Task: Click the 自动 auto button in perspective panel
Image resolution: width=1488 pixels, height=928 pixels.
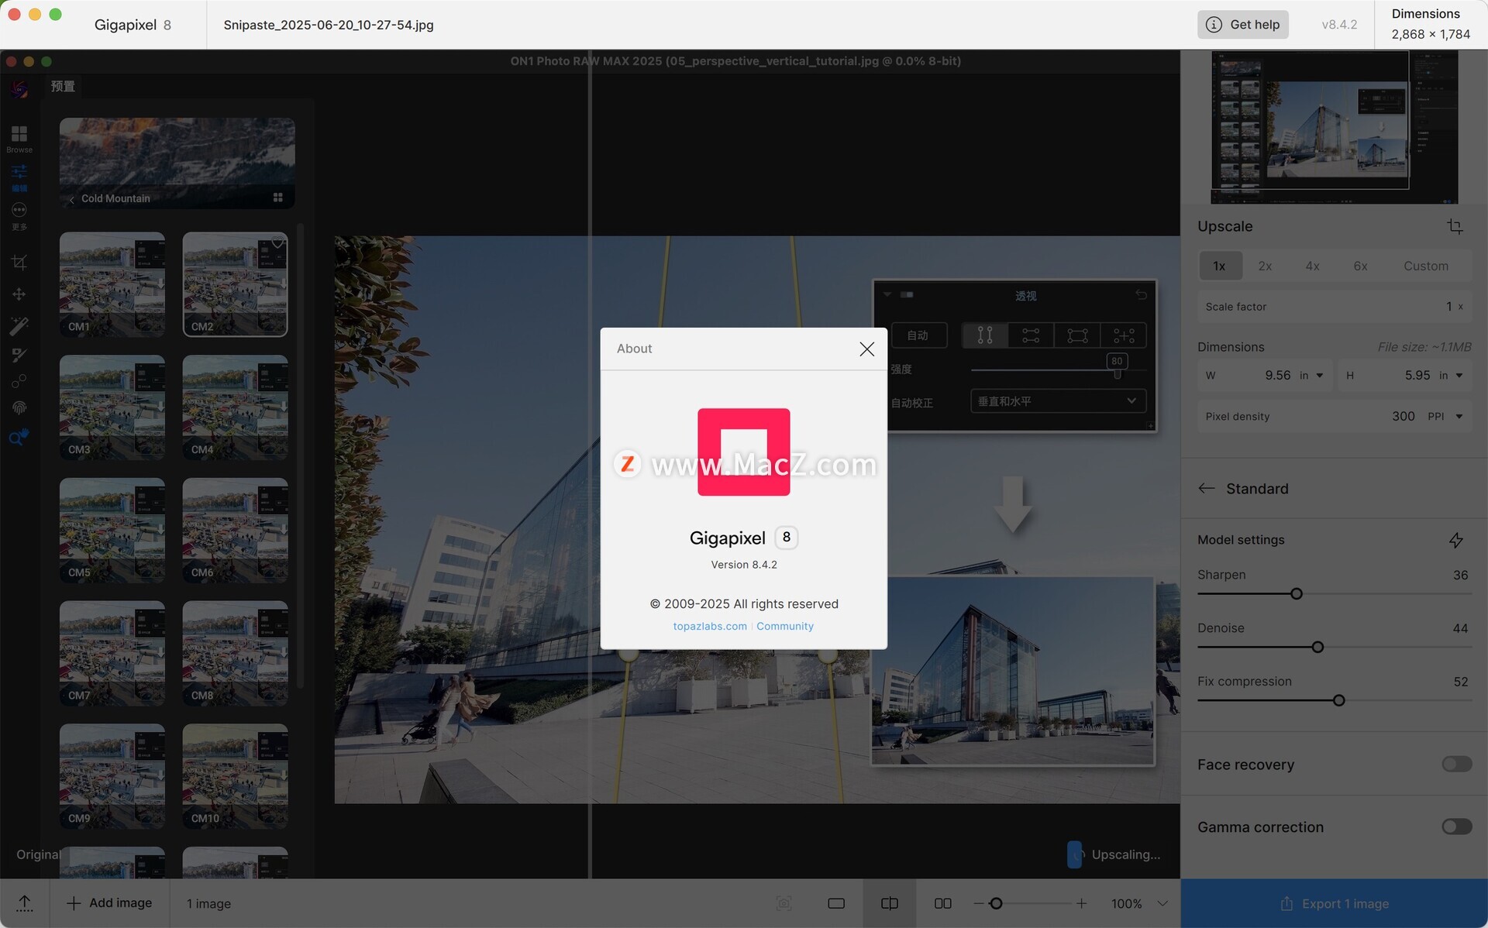Action: tap(918, 335)
